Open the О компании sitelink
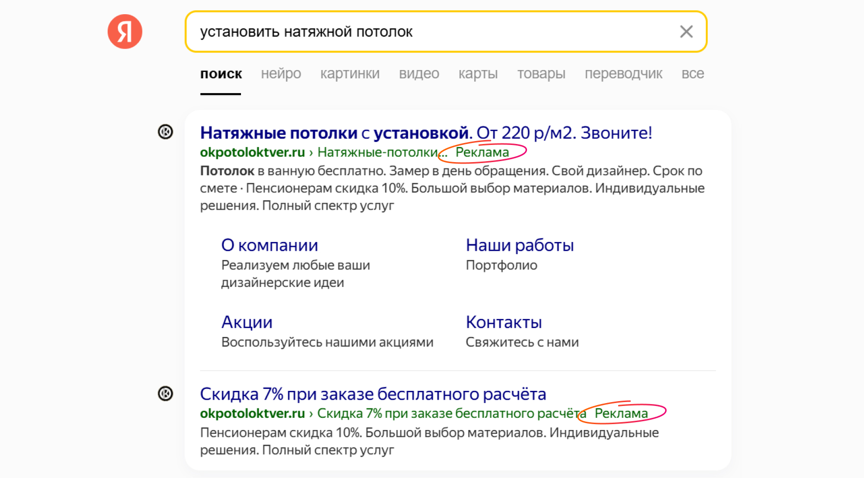 click(x=269, y=245)
